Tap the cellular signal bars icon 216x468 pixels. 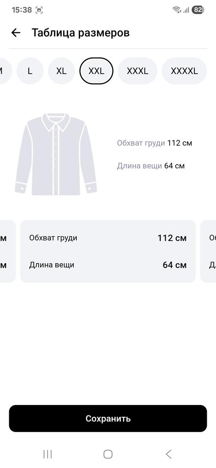pyautogui.click(x=186, y=10)
